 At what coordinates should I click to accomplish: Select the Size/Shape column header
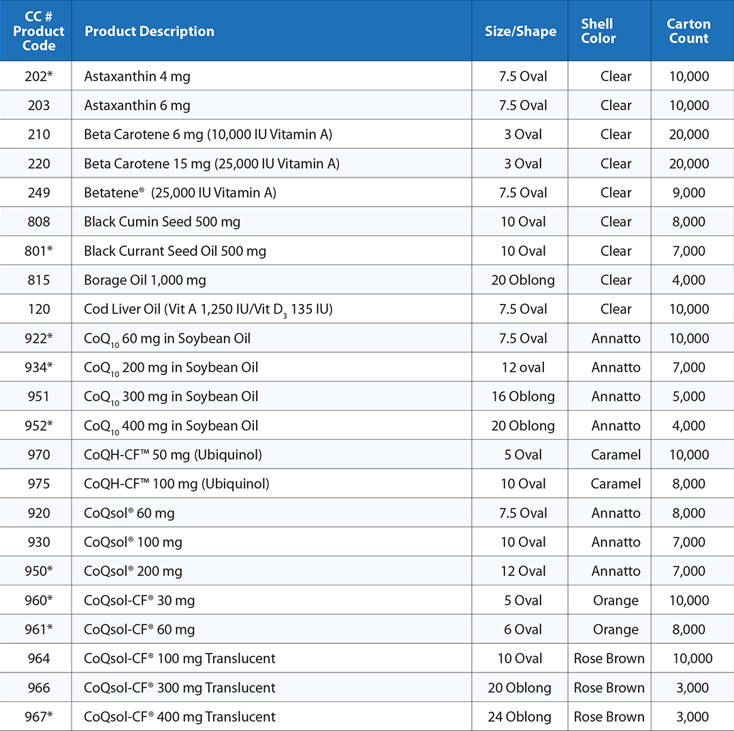(520, 31)
